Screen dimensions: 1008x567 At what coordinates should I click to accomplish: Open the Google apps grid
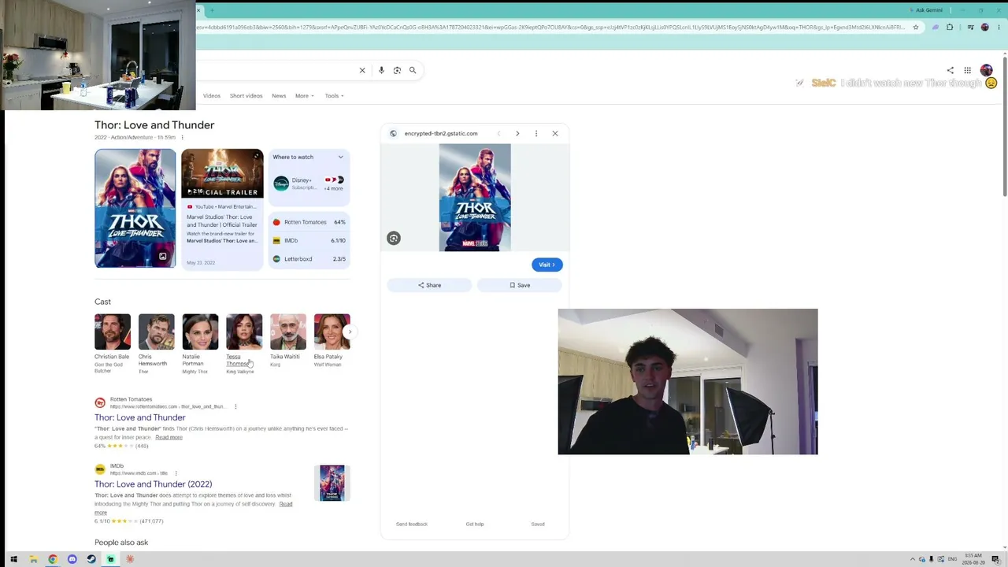(x=967, y=70)
